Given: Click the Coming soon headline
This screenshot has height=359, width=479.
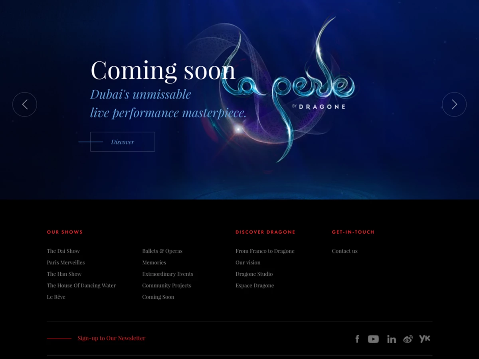Looking at the screenshot, I should [x=163, y=71].
